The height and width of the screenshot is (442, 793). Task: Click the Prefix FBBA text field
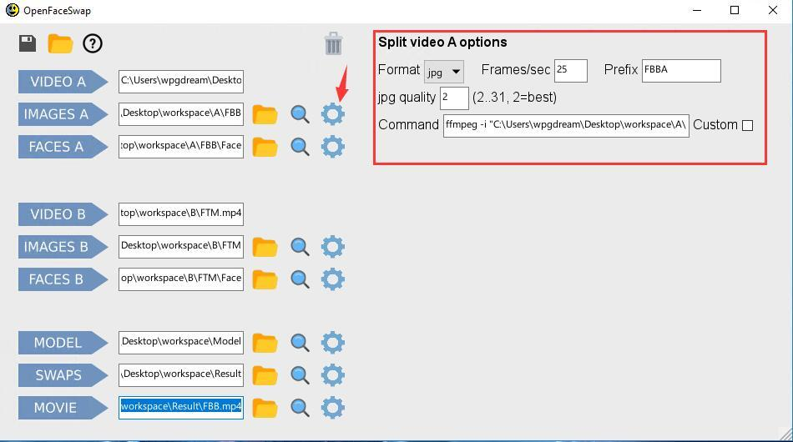681,71
